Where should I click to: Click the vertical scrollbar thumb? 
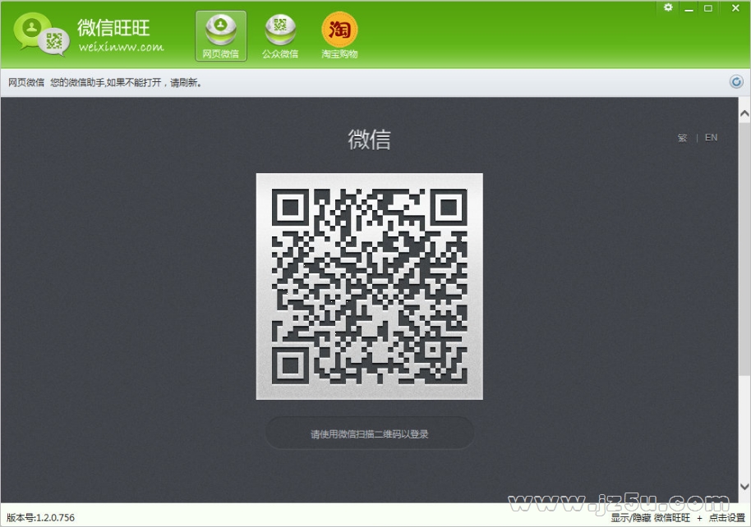[x=744, y=249]
